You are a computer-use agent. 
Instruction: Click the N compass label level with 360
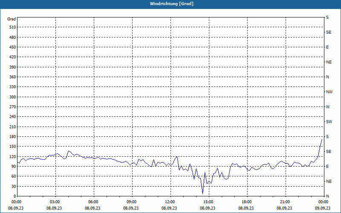point(328,77)
